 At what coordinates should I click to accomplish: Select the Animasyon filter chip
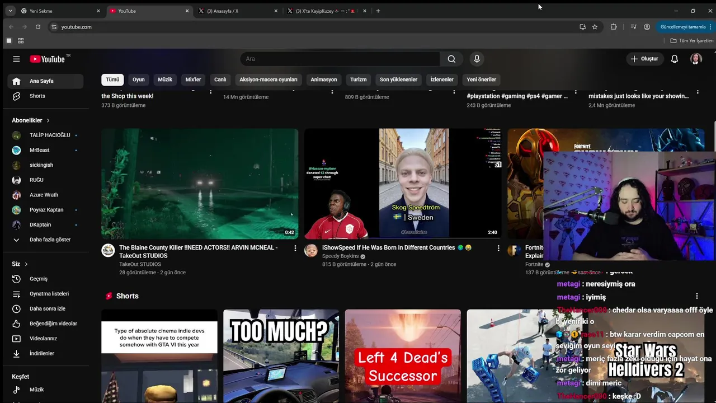click(x=324, y=79)
